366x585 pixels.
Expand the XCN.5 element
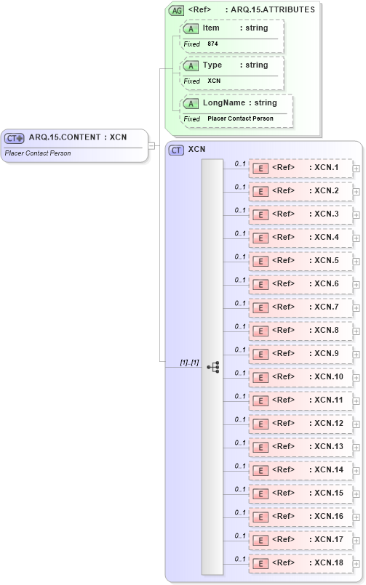pos(356,262)
